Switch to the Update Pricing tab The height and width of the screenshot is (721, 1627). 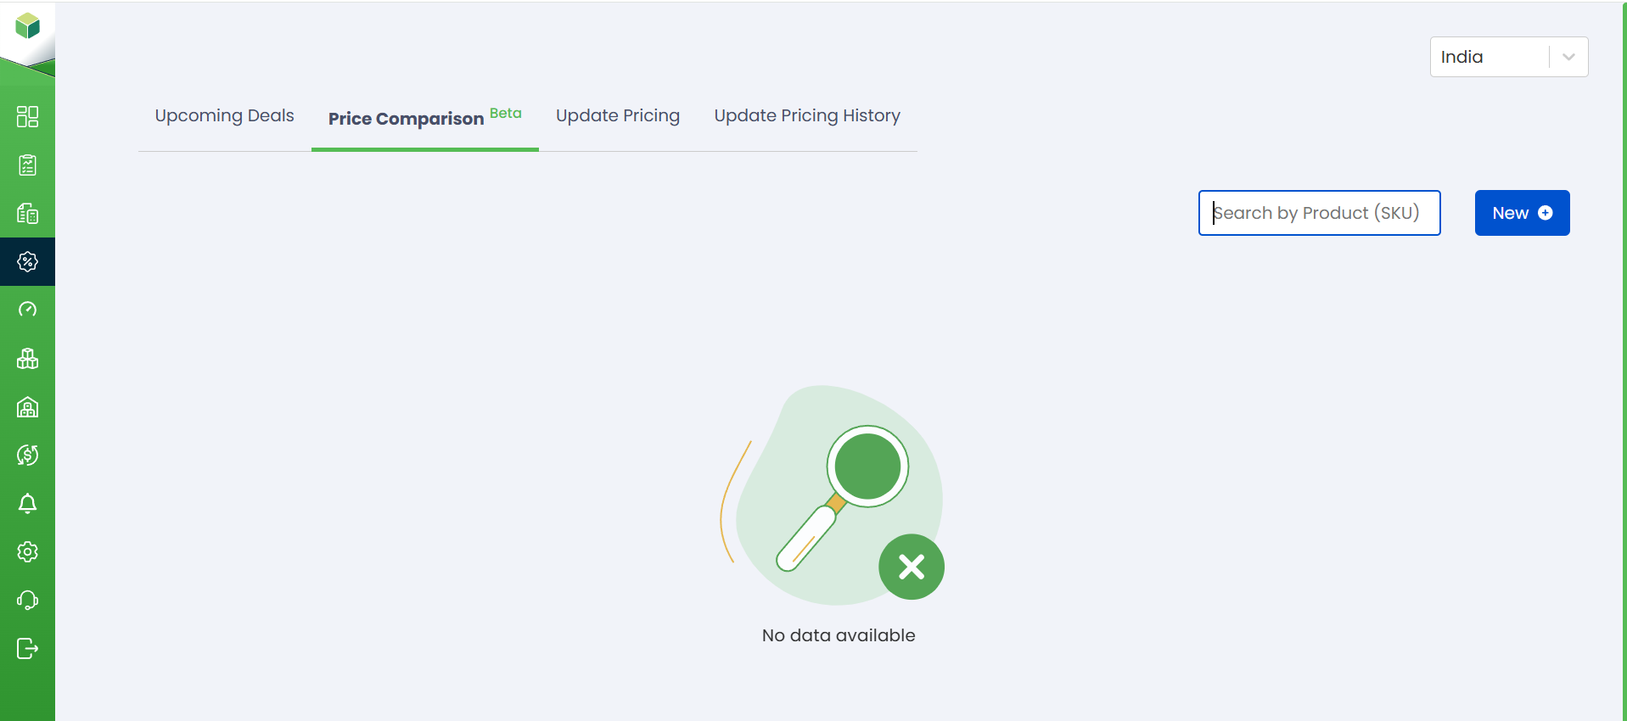617,116
